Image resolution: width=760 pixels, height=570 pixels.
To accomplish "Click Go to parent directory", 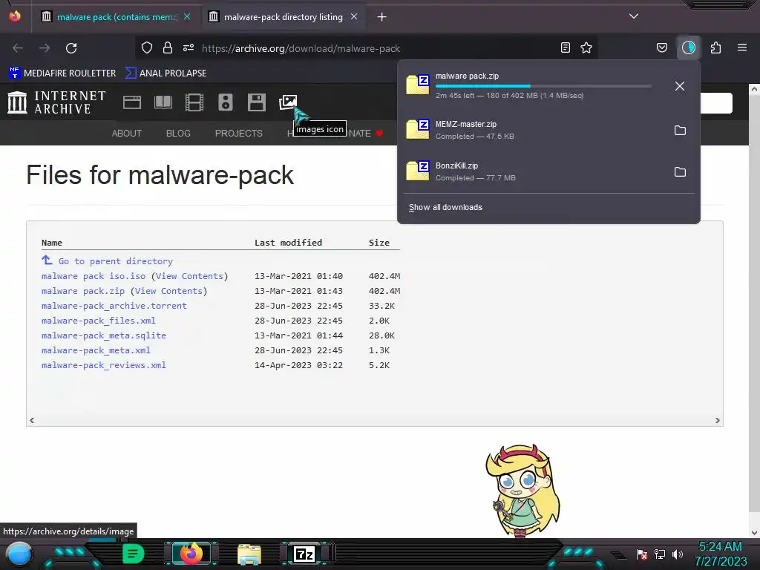I will point(115,261).
